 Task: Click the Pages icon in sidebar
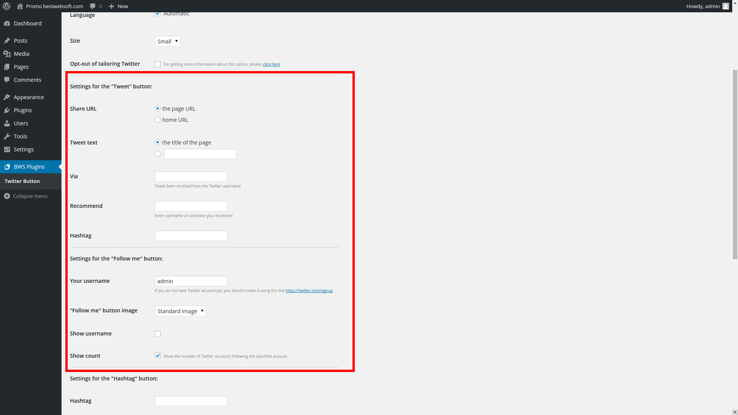tap(7, 67)
